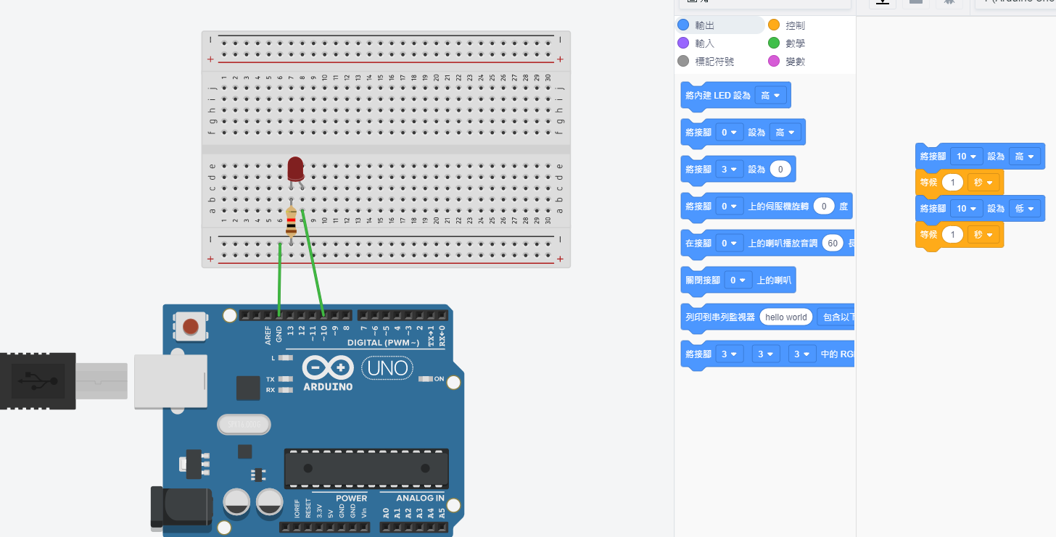The width and height of the screenshot is (1056, 537).
Task: Select the resistor component on the breadboard
Action: point(291,222)
